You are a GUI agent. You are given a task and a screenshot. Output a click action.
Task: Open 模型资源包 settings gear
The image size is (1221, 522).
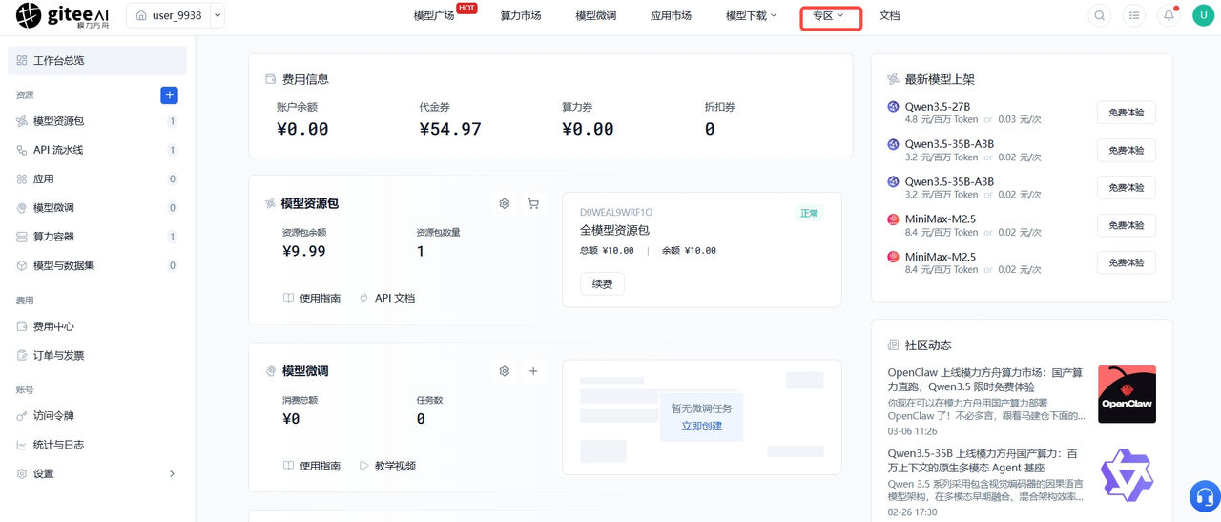click(505, 203)
